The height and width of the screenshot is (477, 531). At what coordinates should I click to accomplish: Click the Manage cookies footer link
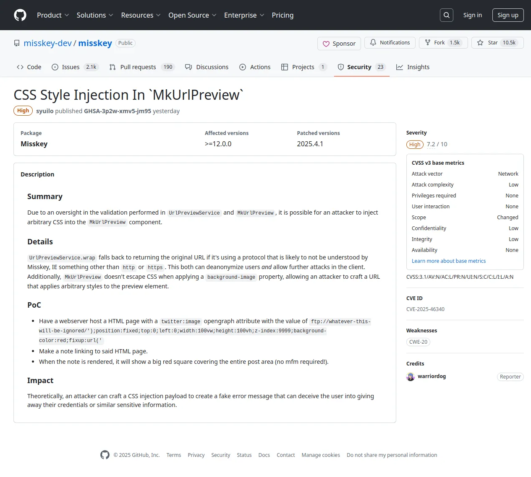tap(321, 455)
